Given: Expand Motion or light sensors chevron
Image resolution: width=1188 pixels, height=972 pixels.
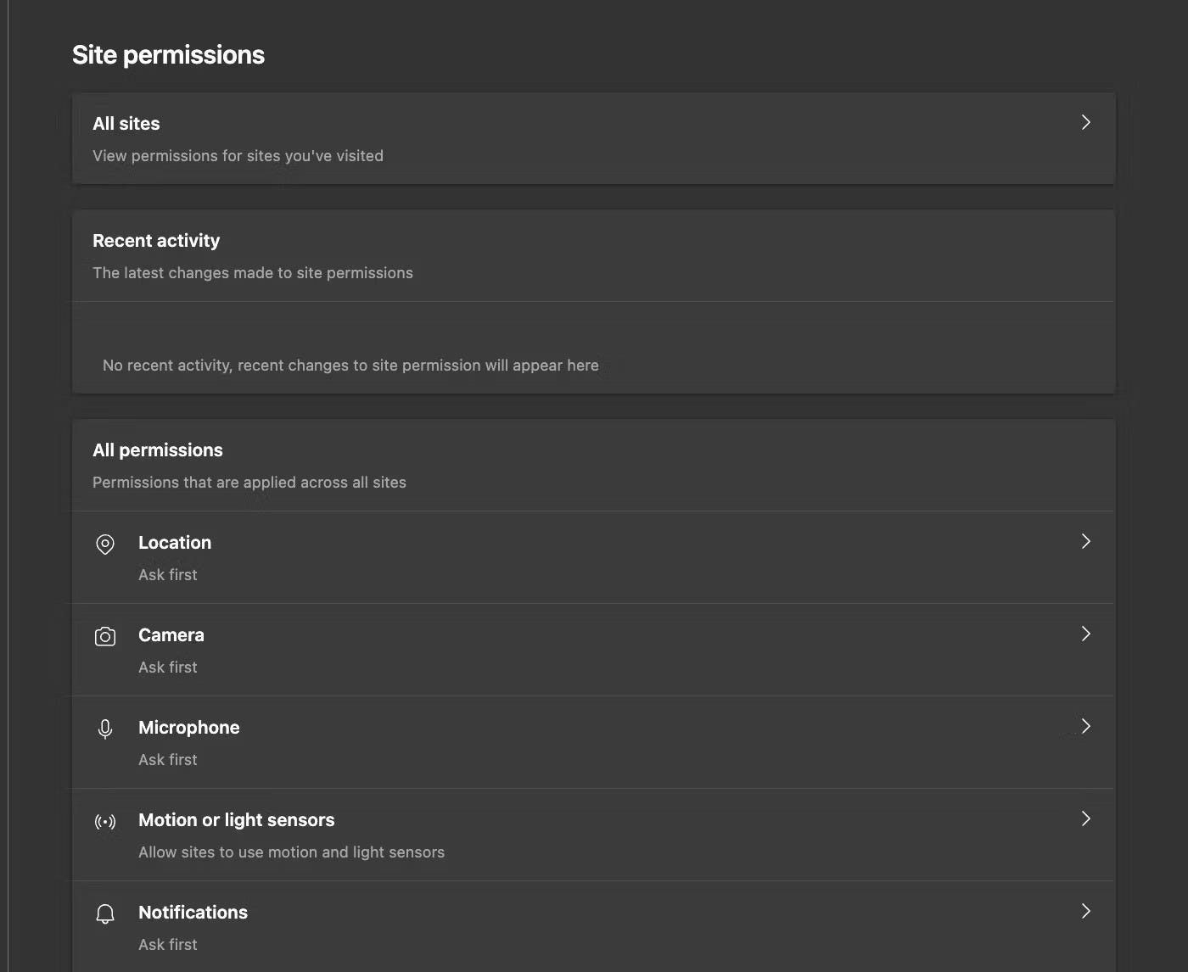Looking at the screenshot, I should (x=1085, y=818).
